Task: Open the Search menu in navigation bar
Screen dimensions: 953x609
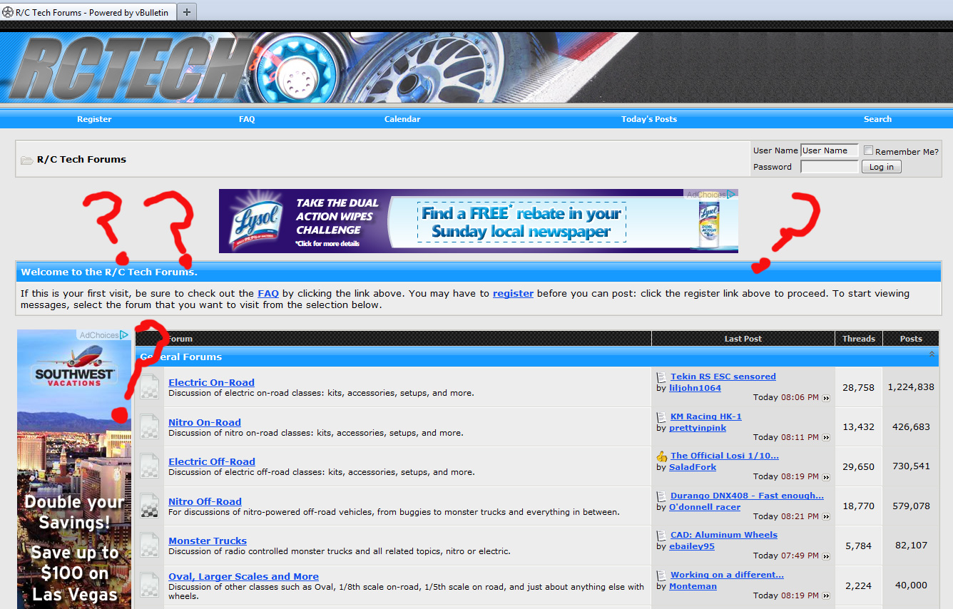Action: 877,119
